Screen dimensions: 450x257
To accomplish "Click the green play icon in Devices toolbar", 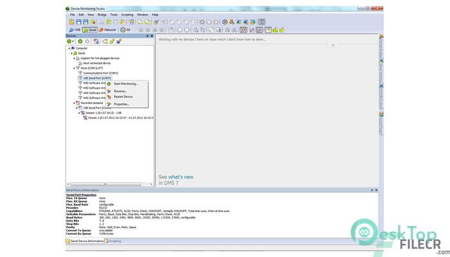I will coord(80,42).
